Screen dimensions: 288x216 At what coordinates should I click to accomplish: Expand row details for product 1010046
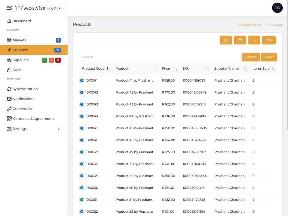tap(82, 140)
